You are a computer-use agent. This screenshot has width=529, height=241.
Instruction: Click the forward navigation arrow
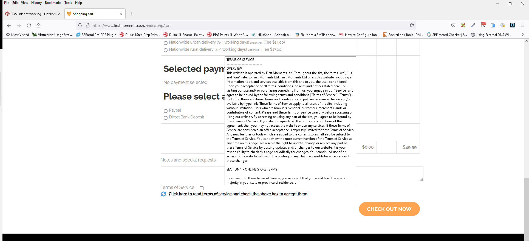coord(19,25)
